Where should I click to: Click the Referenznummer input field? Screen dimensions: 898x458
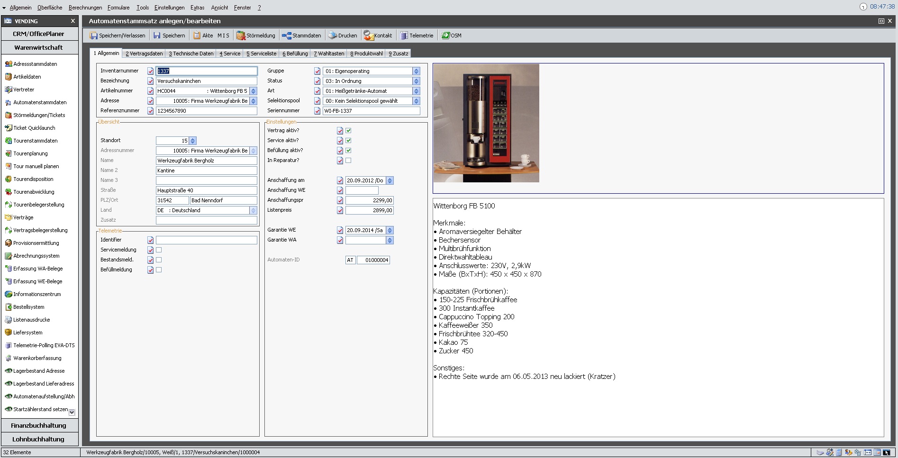pyautogui.click(x=207, y=111)
